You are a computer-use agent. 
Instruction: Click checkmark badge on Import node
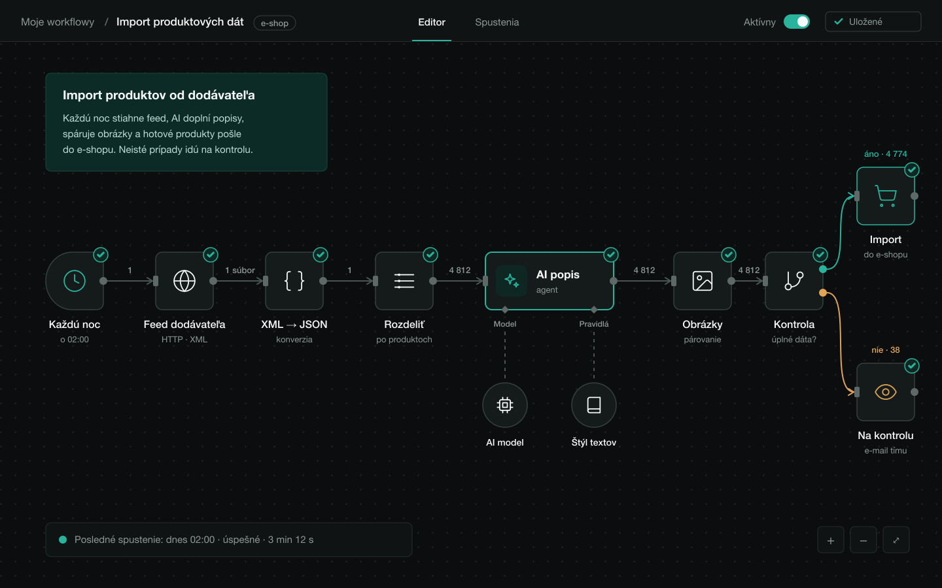click(x=912, y=170)
